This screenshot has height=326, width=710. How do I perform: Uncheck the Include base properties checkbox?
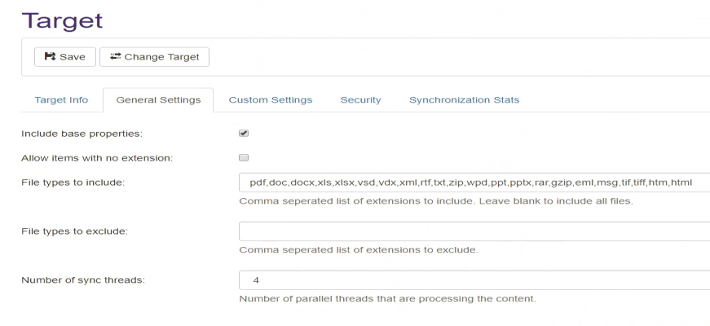tap(244, 133)
